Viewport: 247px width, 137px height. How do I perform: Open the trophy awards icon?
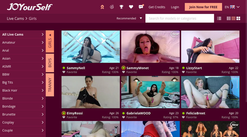coord(121,7)
